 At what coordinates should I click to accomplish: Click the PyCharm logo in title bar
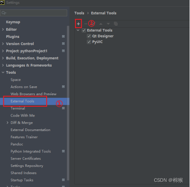tap(2, 3)
